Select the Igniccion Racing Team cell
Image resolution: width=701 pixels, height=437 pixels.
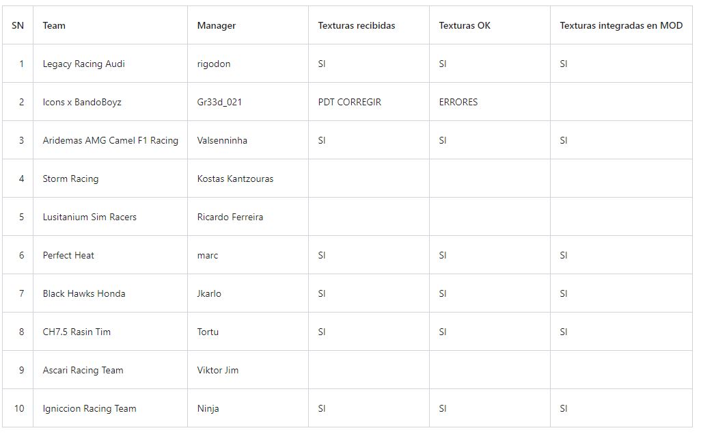coord(90,408)
